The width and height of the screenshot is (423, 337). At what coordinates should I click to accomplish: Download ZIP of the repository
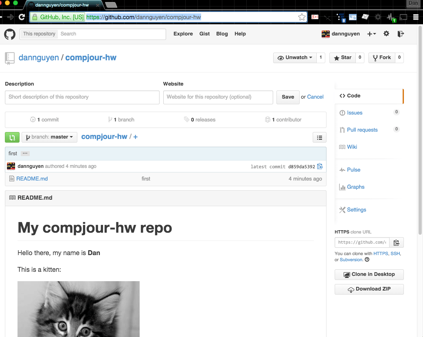coord(369,289)
